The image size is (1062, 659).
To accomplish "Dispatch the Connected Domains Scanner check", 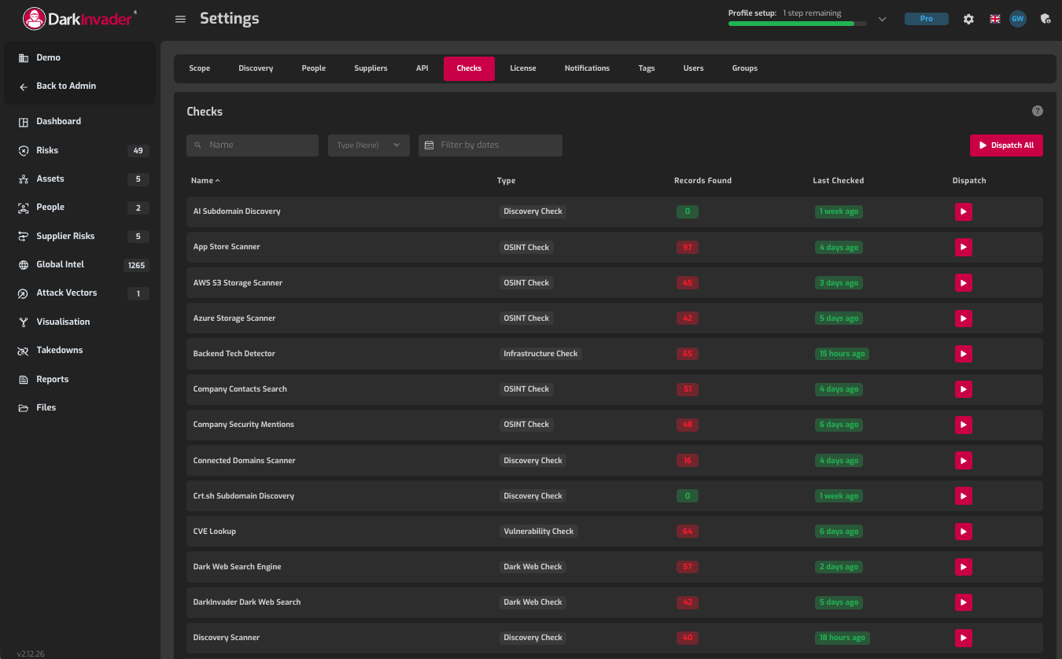I will pos(963,461).
